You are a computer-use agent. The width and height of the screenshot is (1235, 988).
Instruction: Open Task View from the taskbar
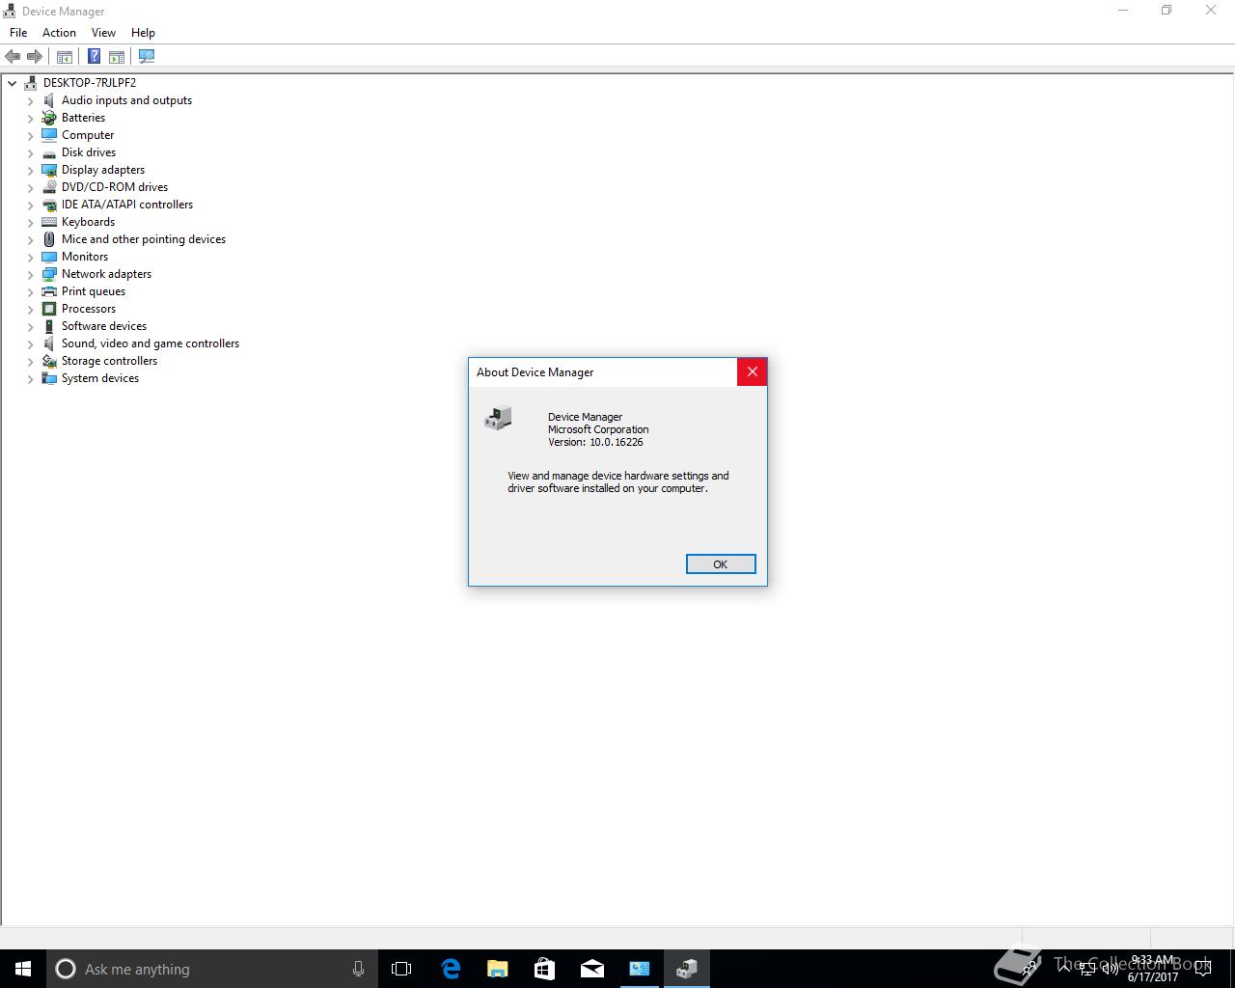coord(401,969)
